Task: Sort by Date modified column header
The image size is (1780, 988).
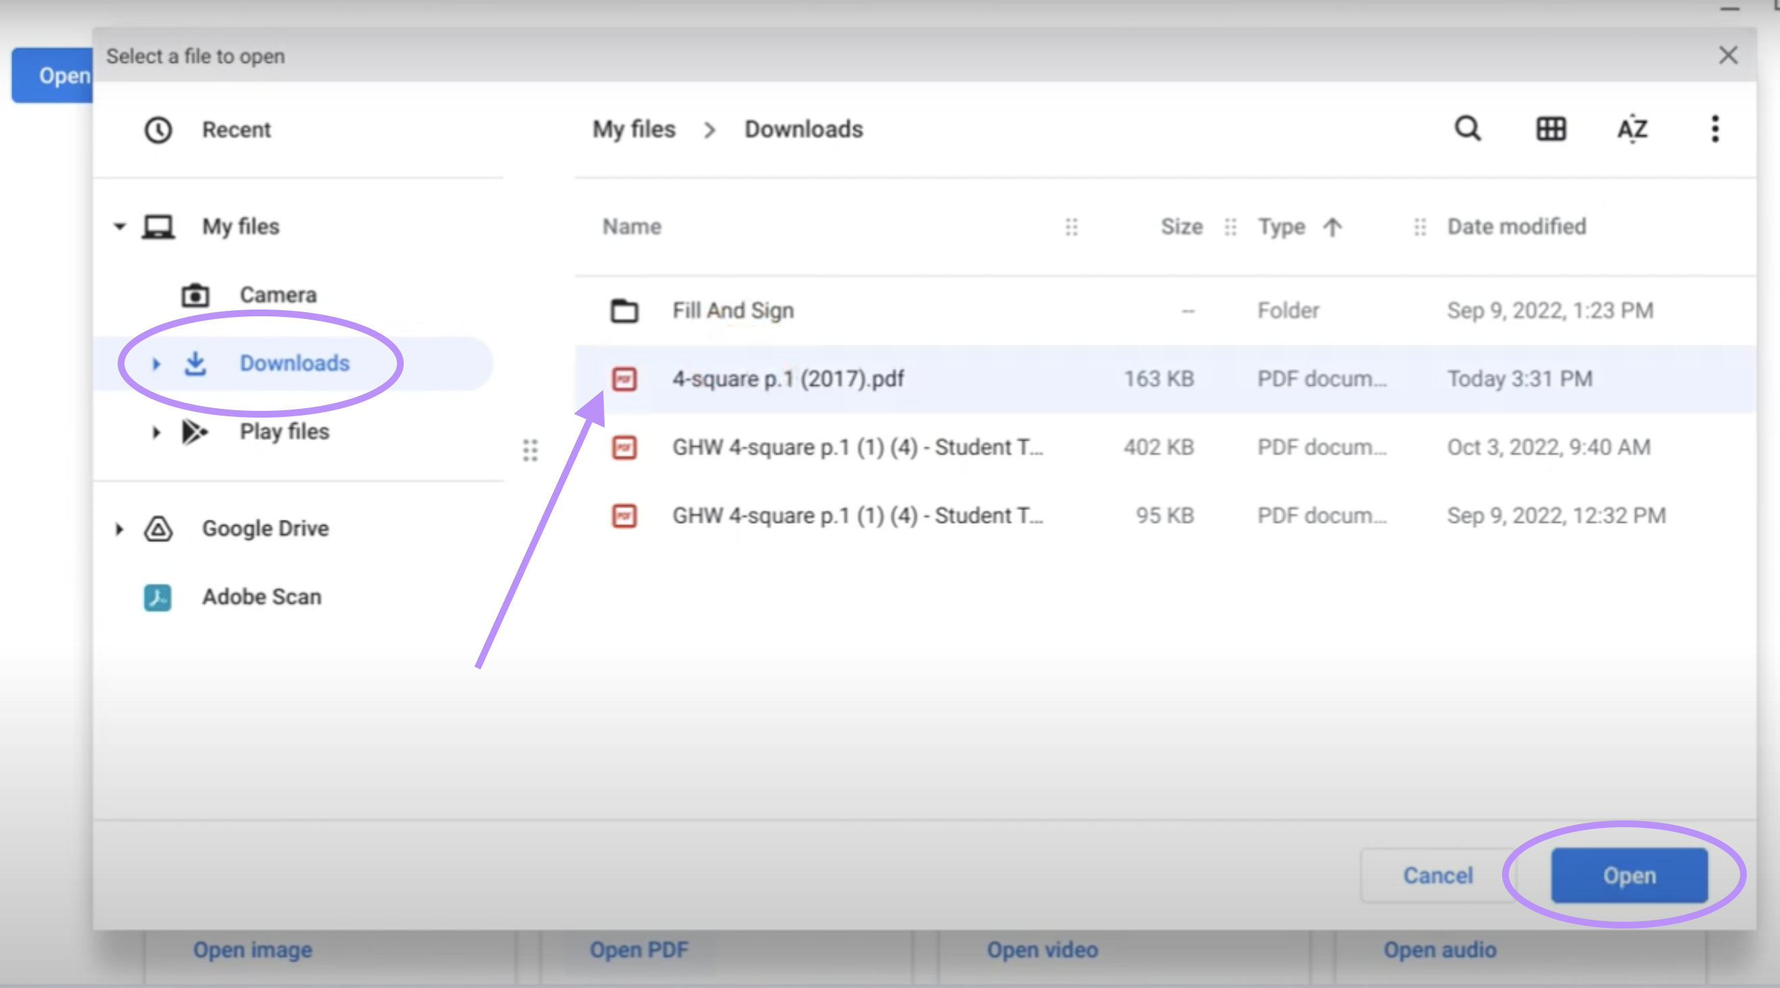Action: (x=1516, y=226)
